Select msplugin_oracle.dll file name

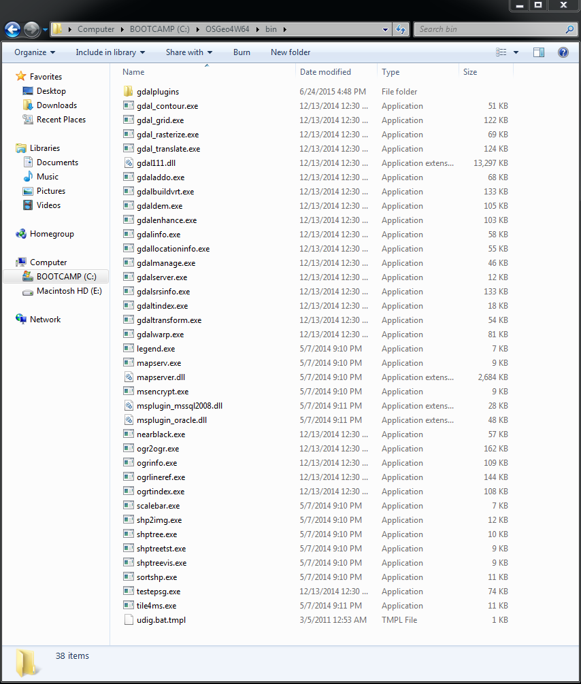point(171,420)
